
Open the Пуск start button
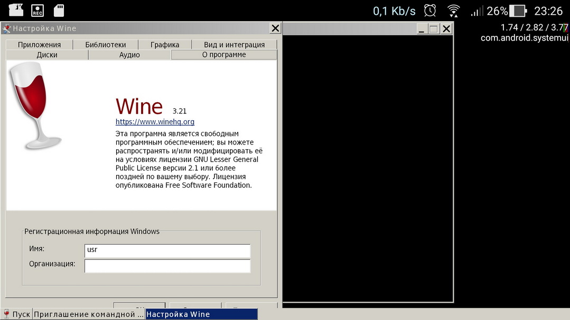(17, 314)
